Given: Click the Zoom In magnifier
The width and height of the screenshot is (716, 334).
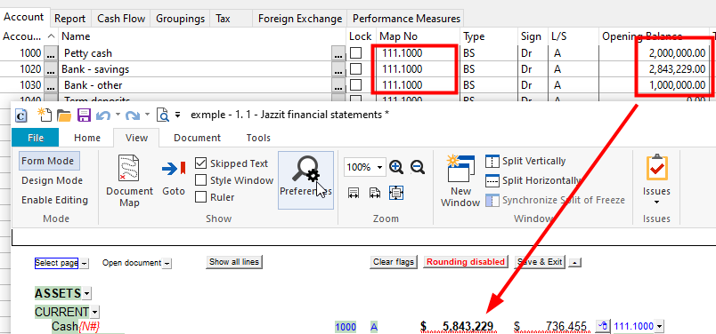Looking at the screenshot, I should pos(396,167).
